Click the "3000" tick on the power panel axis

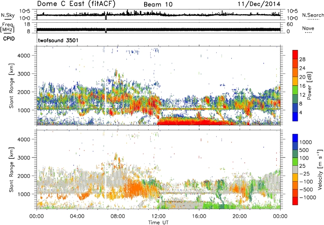coord(24,74)
